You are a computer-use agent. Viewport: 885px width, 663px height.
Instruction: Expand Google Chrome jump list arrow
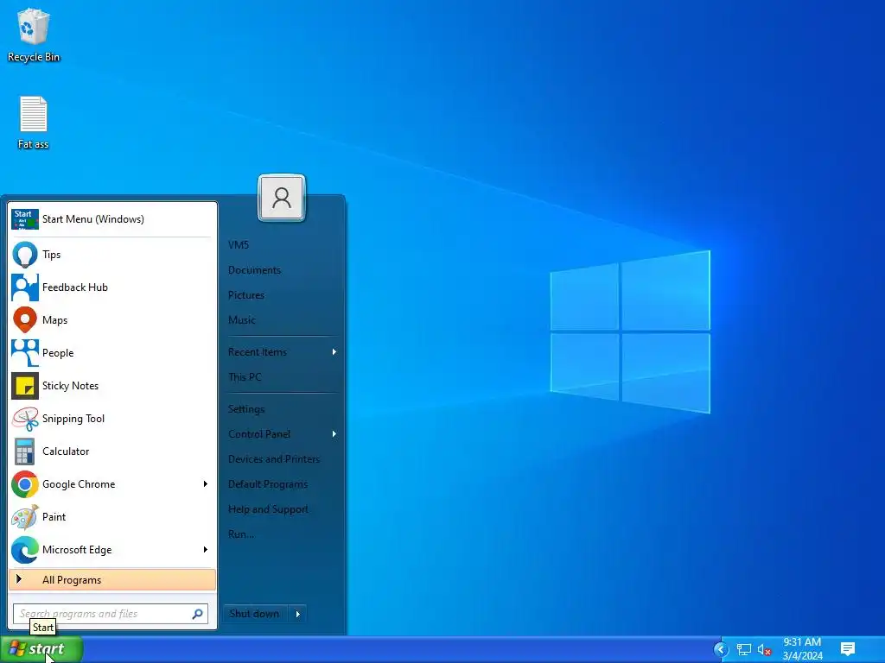pyautogui.click(x=206, y=484)
